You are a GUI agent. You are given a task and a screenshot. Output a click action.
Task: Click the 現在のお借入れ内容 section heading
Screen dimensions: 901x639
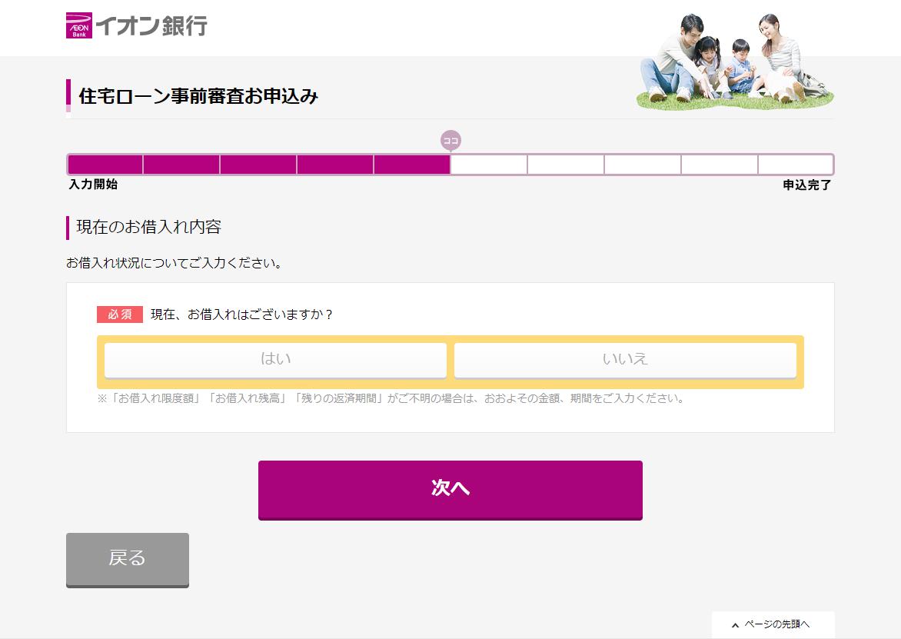click(x=148, y=228)
